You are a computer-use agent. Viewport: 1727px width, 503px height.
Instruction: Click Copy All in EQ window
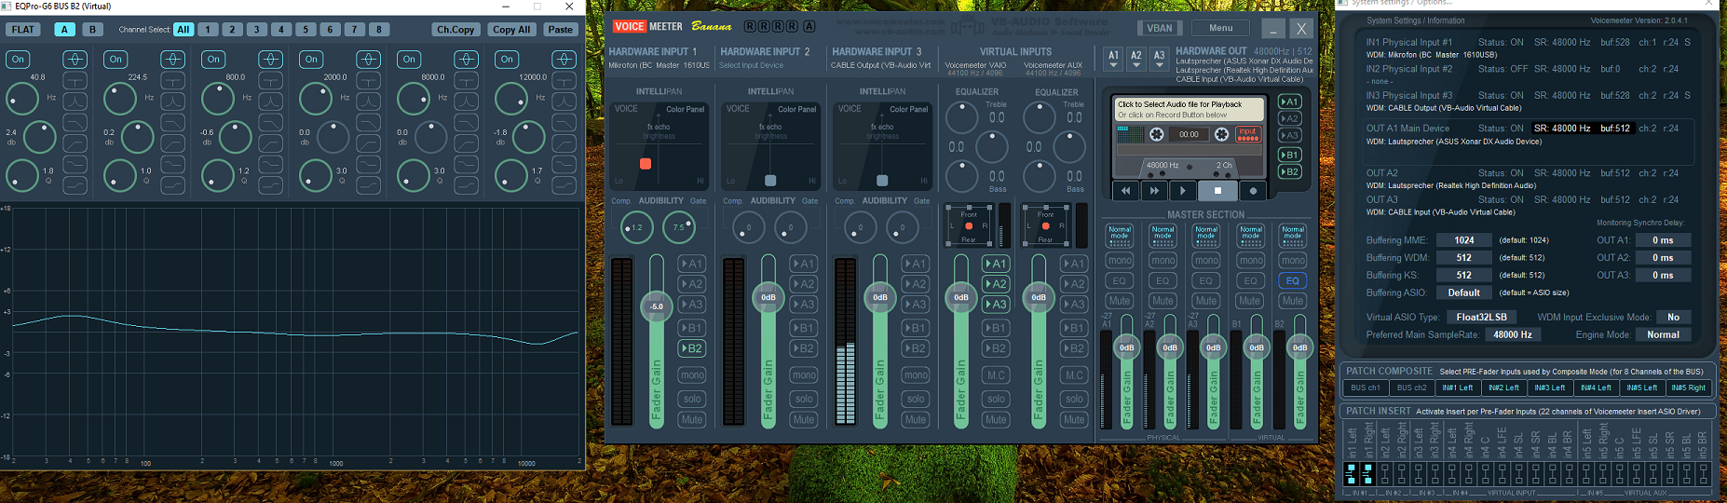(x=511, y=30)
